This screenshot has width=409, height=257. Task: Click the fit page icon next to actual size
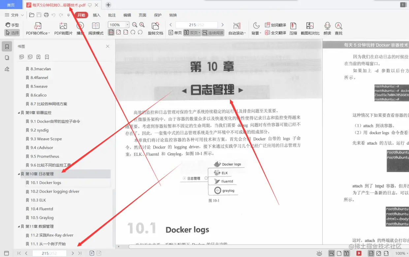pos(118,32)
